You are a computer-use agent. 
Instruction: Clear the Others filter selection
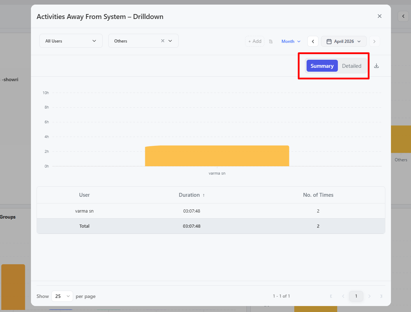[163, 41]
